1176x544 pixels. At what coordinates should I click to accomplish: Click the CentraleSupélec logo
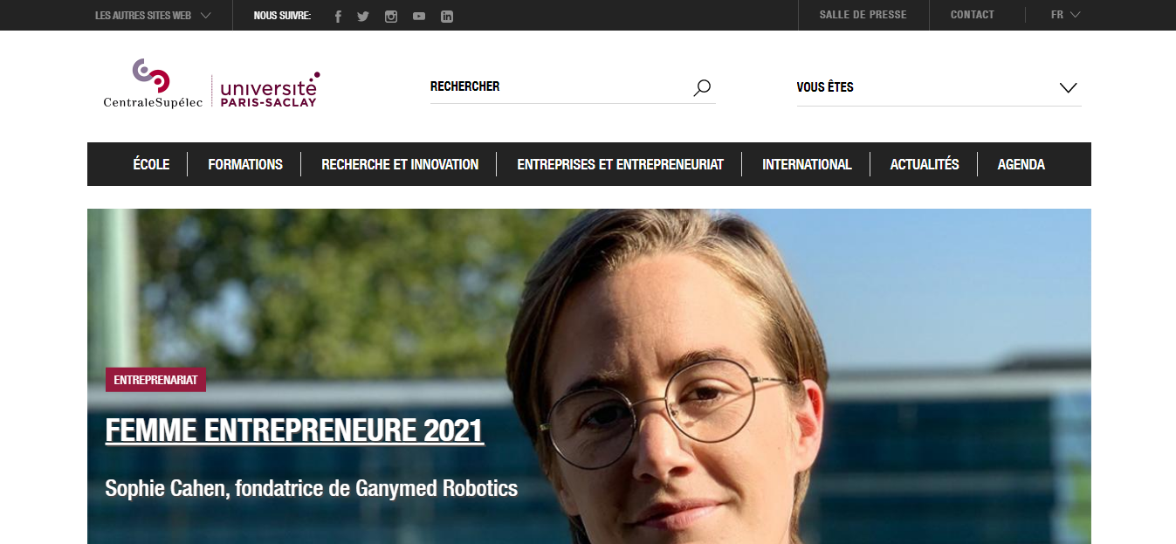click(x=153, y=84)
